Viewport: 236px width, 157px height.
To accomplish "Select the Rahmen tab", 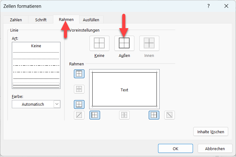I will 66,19.
